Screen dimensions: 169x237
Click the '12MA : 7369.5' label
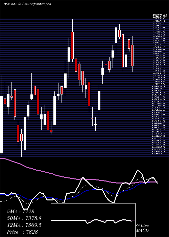(x=24, y=225)
